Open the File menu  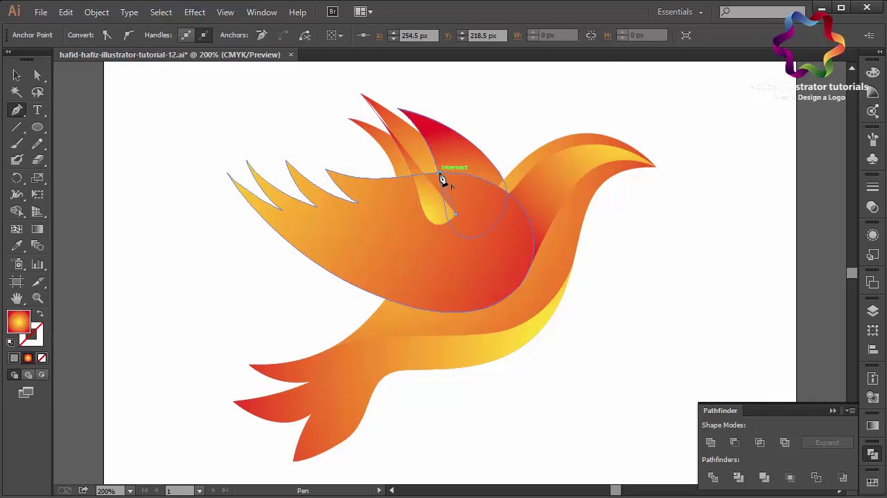click(41, 12)
